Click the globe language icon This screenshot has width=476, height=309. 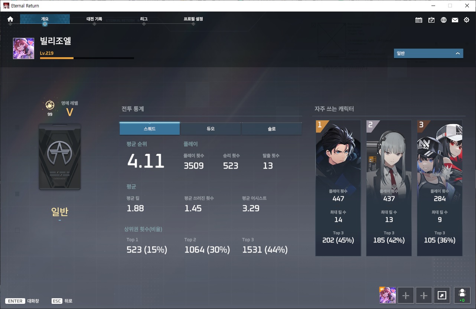(x=444, y=20)
